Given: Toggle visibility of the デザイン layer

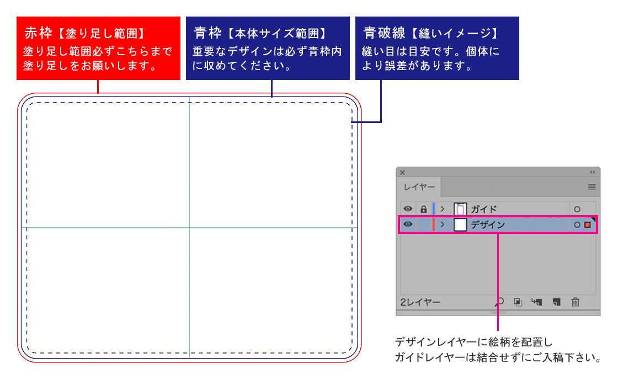Looking at the screenshot, I should tap(408, 225).
